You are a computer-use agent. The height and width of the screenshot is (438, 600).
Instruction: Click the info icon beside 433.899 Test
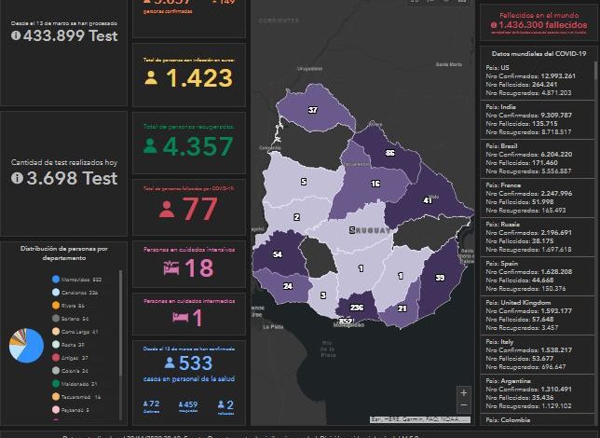[x=16, y=35]
